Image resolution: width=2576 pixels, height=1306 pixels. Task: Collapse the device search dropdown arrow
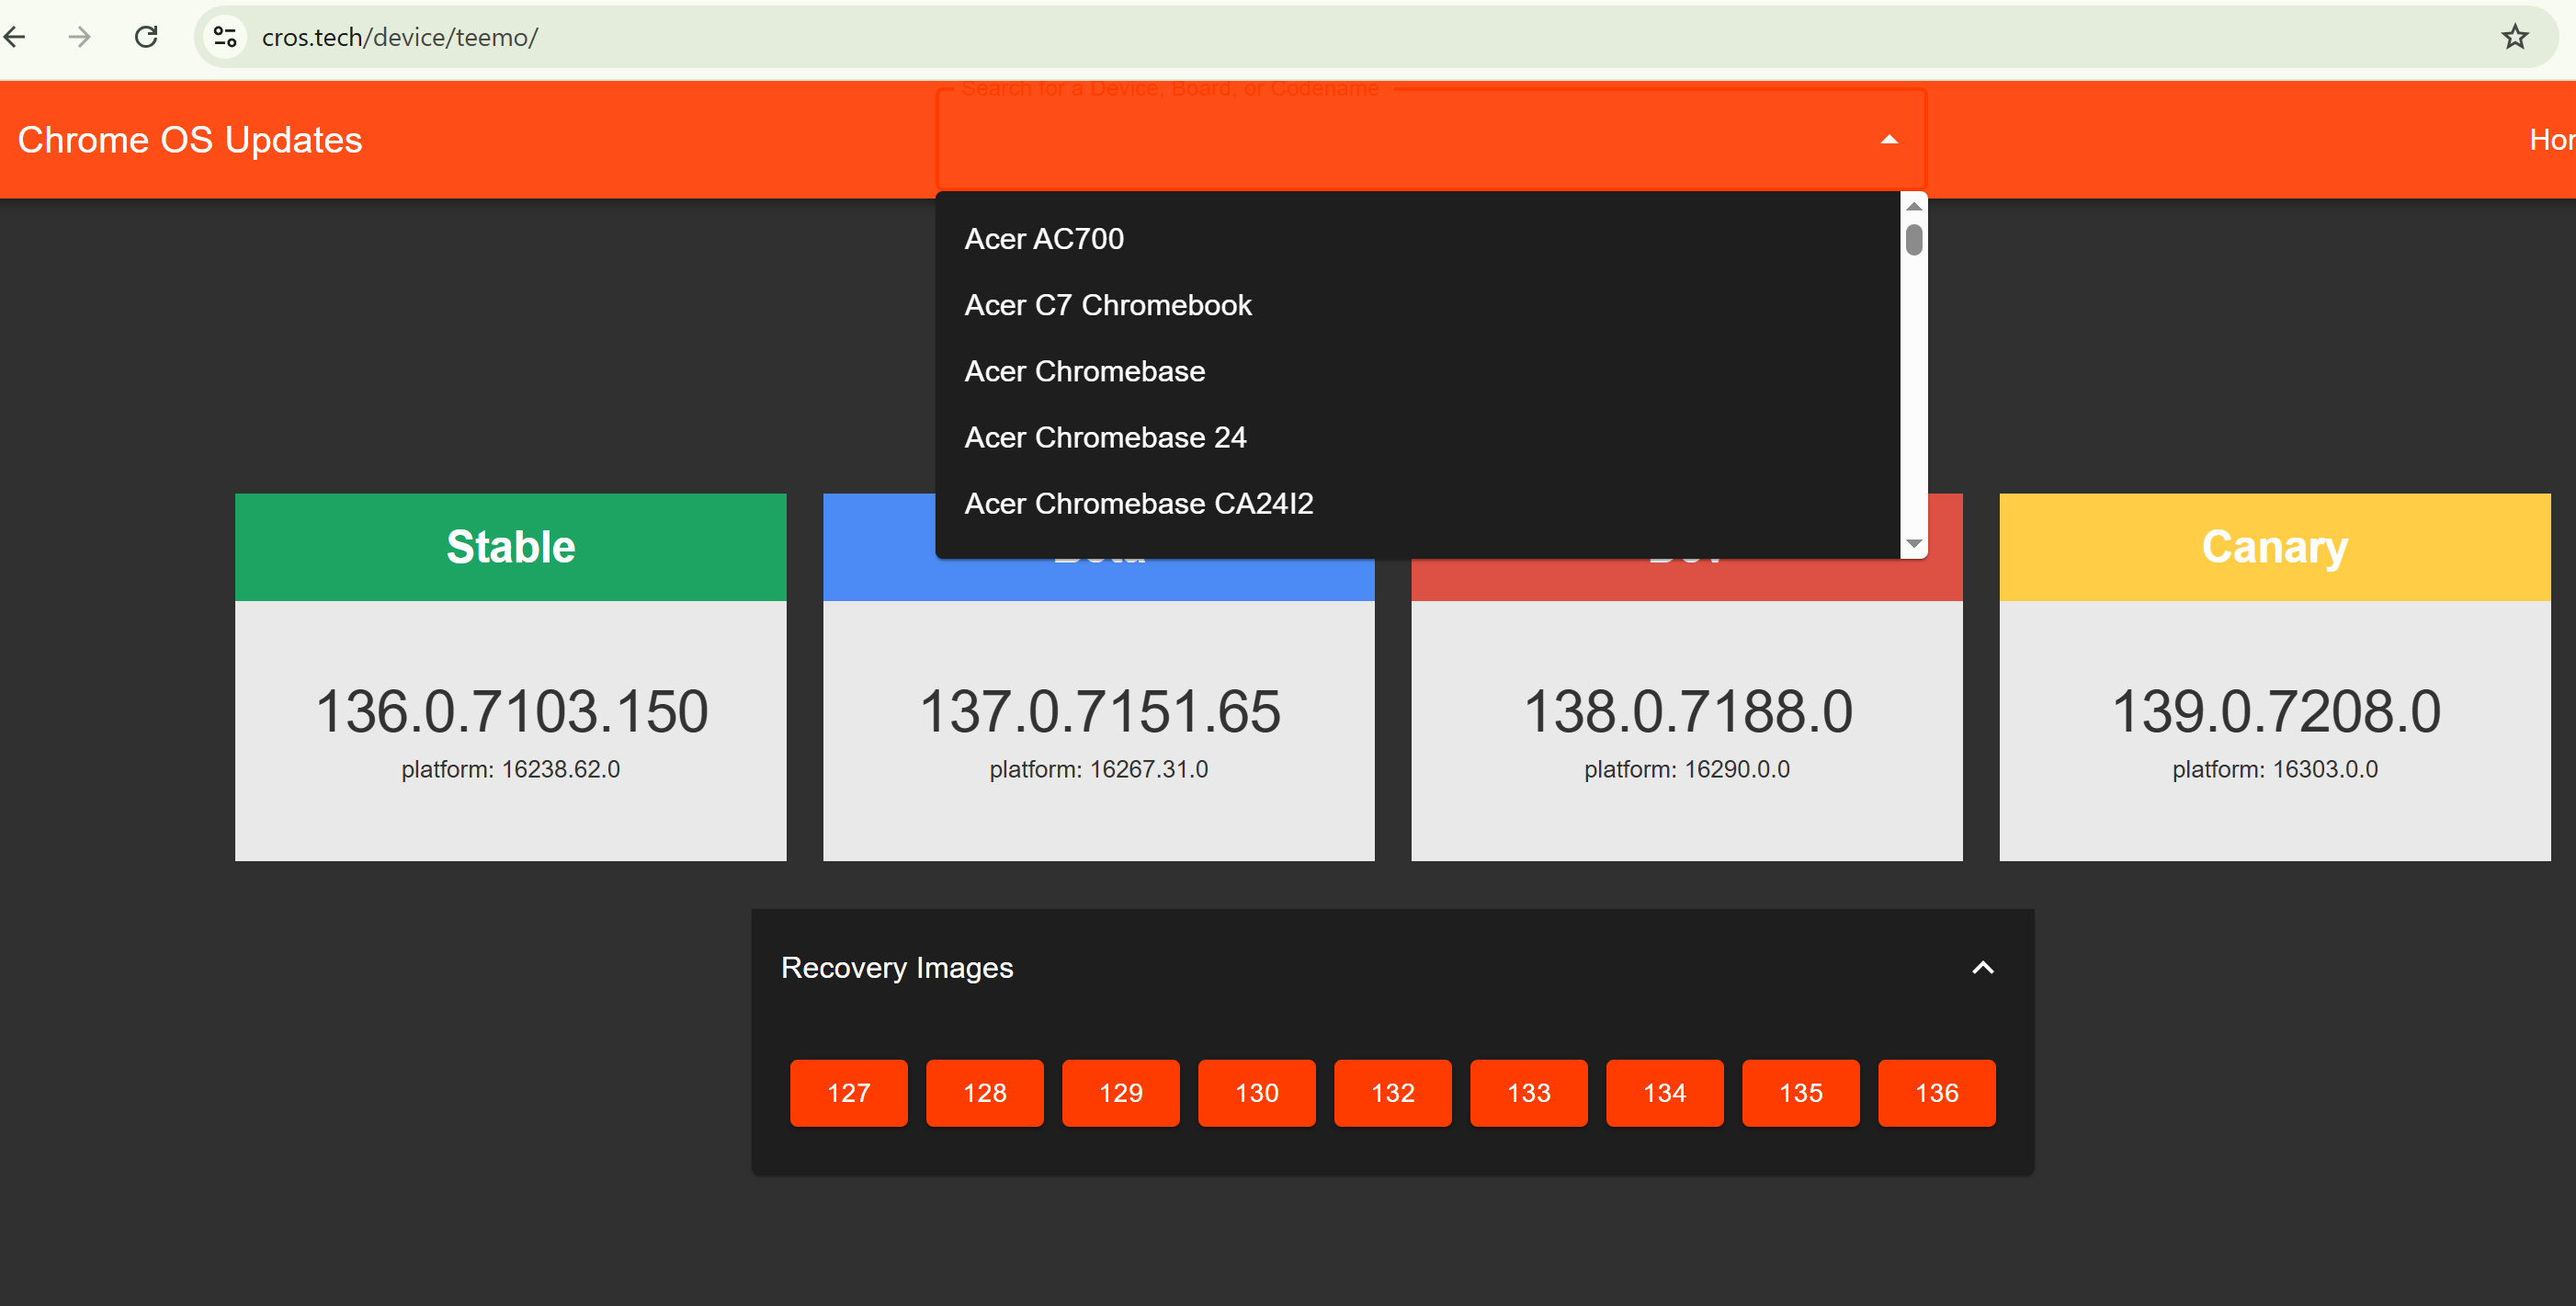(x=1888, y=139)
